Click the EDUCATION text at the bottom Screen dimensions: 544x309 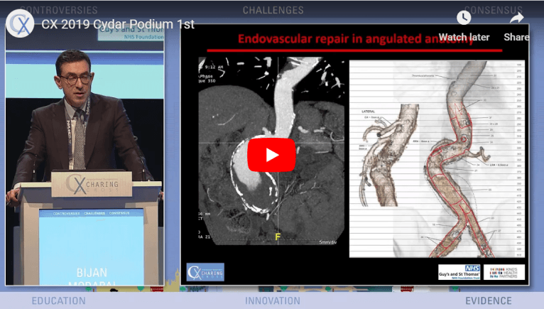(x=58, y=300)
